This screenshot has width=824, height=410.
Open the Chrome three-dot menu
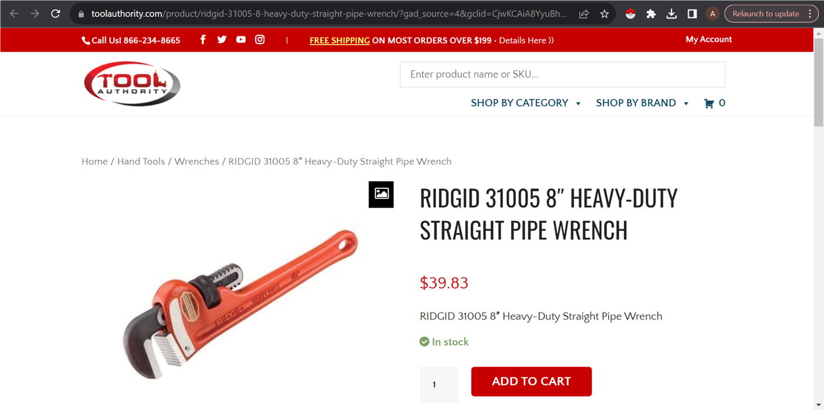click(810, 13)
